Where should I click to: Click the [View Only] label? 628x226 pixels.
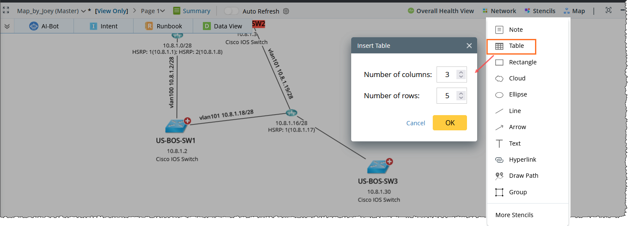112,11
